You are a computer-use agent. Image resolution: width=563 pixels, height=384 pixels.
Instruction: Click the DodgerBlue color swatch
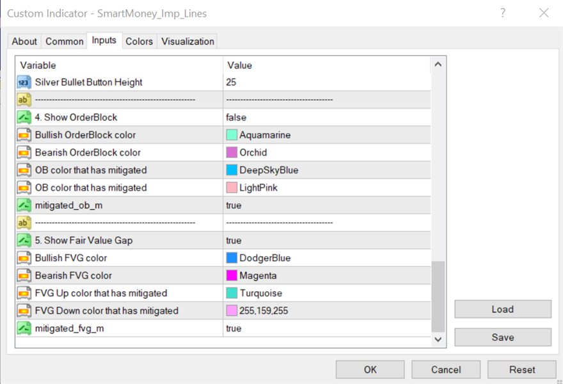coord(232,258)
